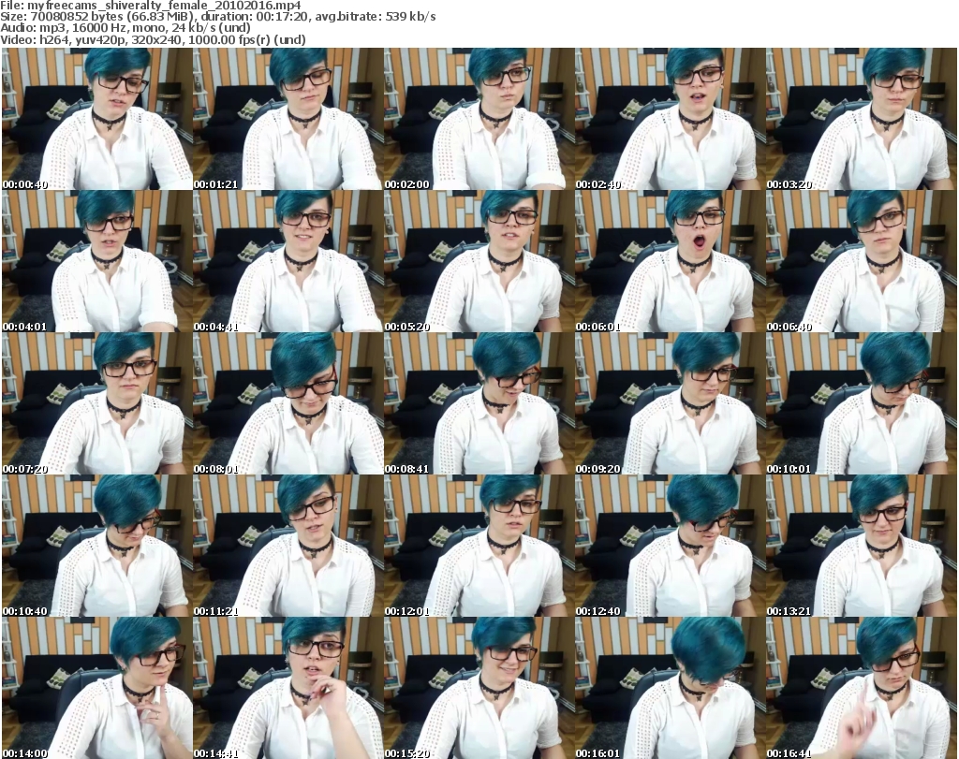Select thumbnail at timestamp 00:08:41

(479, 404)
